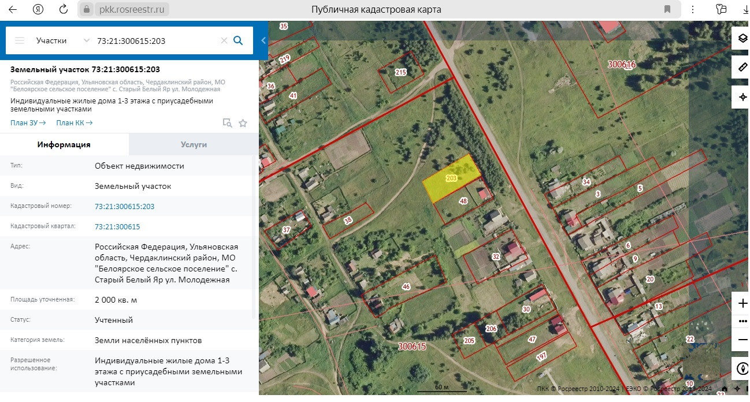Click the parcel label 38 on the map
Screen dimensions: 750x402
pos(348,220)
